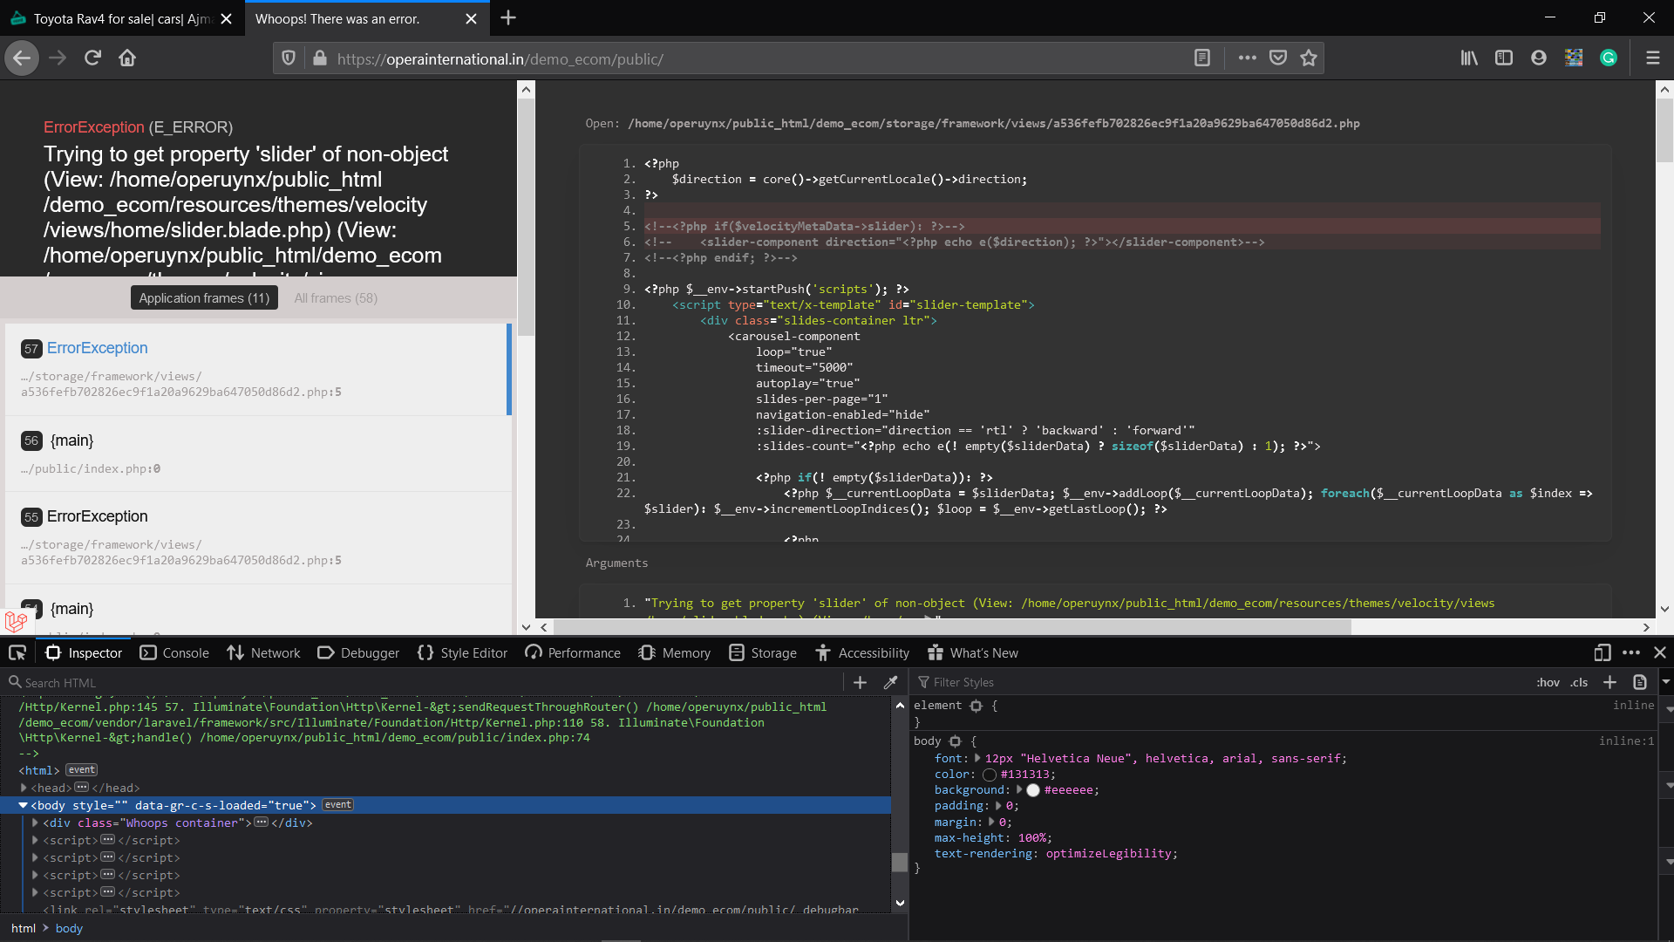Close the developer tools panel
1674x942 pixels.
pyautogui.click(x=1660, y=652)
